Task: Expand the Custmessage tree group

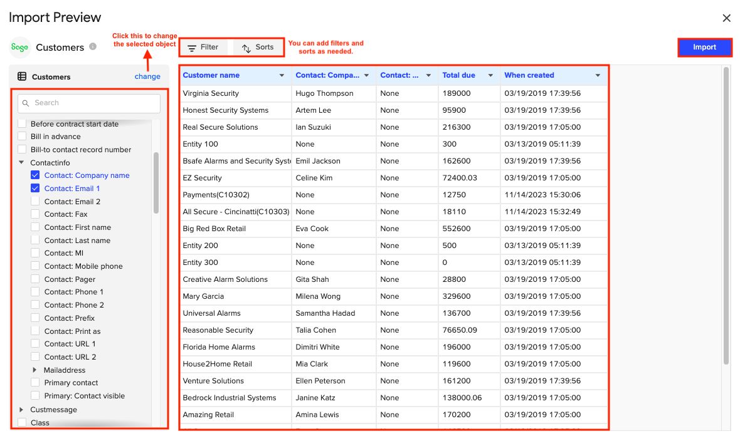Action: 21,410
